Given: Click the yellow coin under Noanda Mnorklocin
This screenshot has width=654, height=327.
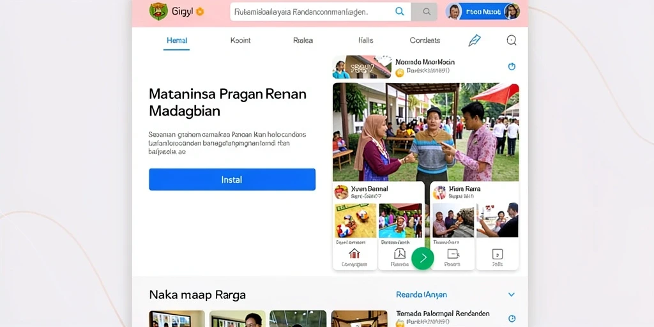Looking at the screenshot, I should (400, 73).
